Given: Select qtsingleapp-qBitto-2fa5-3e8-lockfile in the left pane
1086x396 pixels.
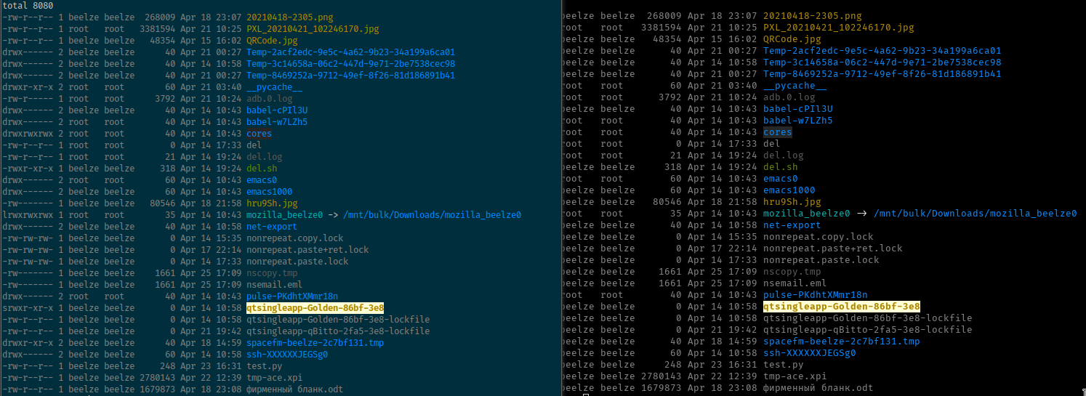Looking at the screenshot, I should click(x=338, y=331).
